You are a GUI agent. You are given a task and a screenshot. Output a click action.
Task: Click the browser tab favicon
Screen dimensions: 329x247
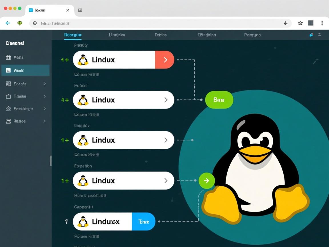point(31,10)
